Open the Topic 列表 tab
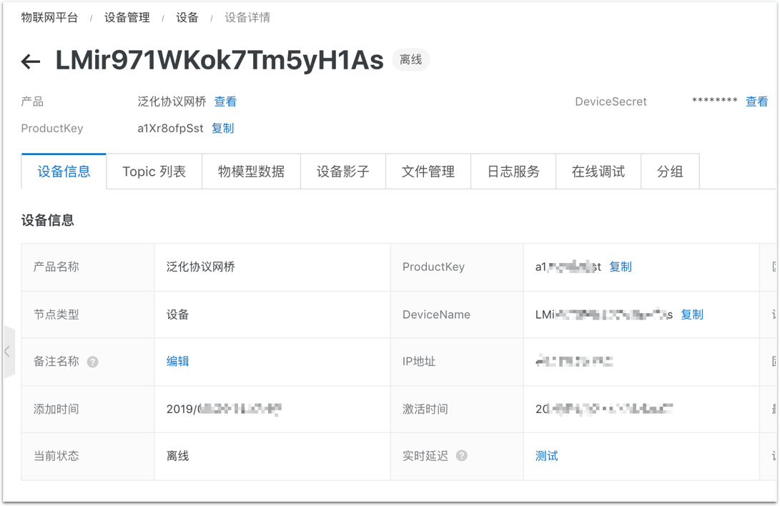780x506 pixels. (x=154, y=172)
